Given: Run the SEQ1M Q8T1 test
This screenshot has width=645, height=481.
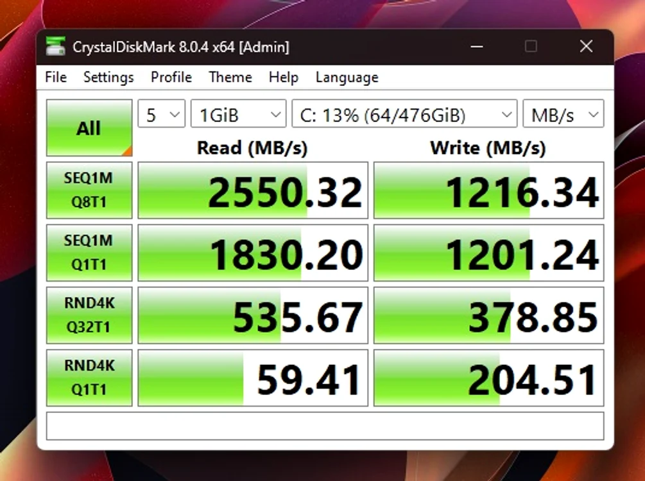Looking at the screenshot, I should coord(89,190).
